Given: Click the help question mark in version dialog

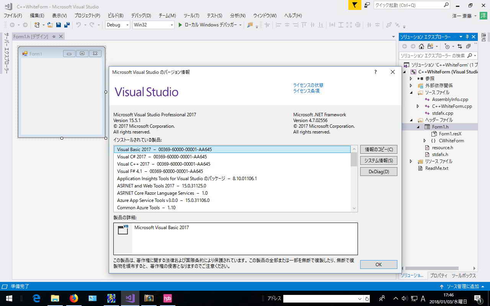Looking at the screenshot, I should [376, 72].
